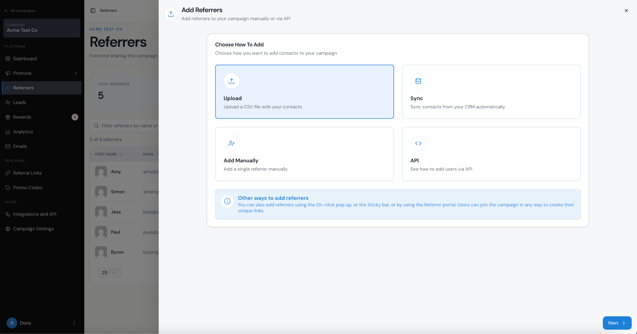The image size is (637, 334).
Task: Toggle the sidebar panel icon beside Referrers breadcrumb
Action: [93, 11]
